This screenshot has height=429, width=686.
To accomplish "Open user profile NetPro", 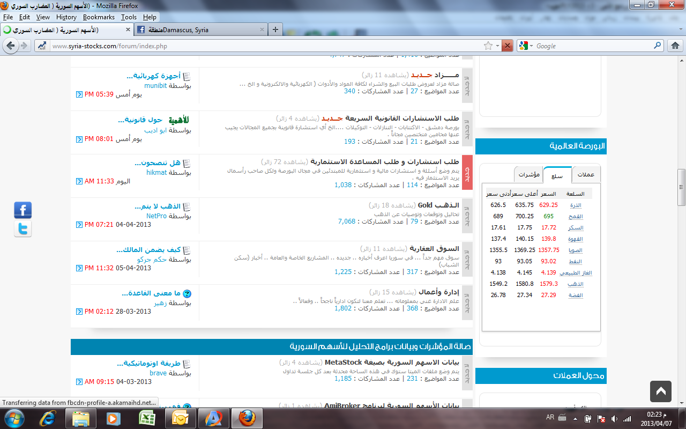I will (x=157, y=216).
